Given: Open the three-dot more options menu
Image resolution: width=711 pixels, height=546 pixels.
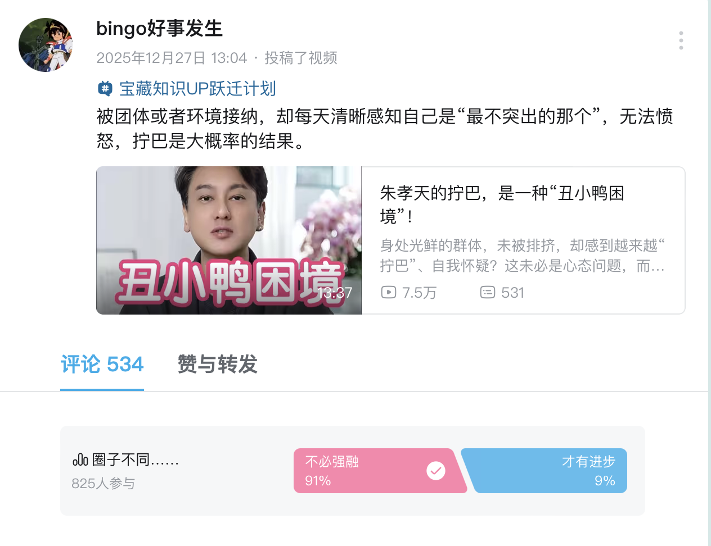Looking at the screenshot, I should click(x=681, y=40).
